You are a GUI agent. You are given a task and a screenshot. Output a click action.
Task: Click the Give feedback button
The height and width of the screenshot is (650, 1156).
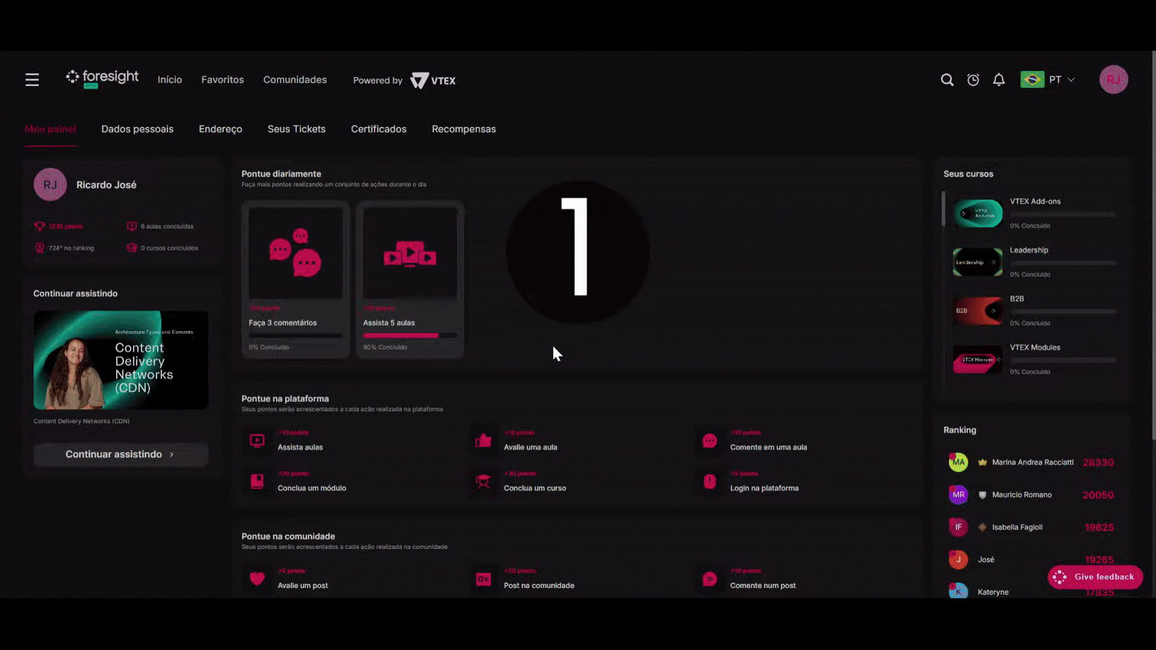point(1095,577)
